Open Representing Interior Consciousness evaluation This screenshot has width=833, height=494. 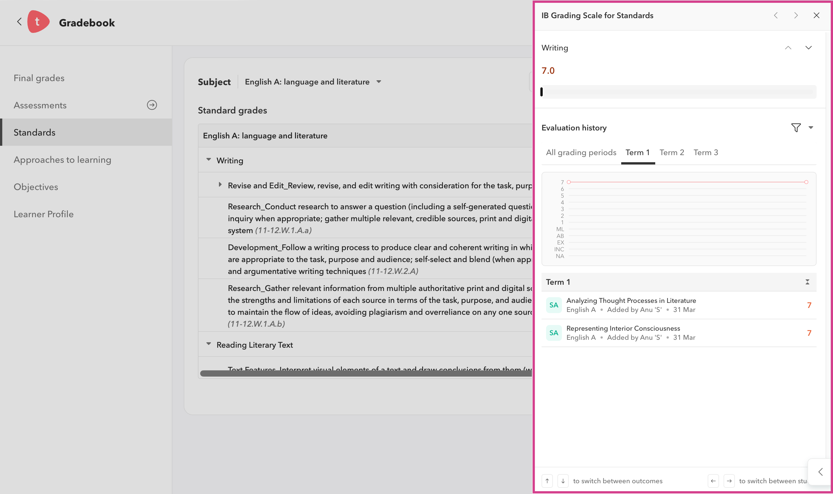[678, 333]
